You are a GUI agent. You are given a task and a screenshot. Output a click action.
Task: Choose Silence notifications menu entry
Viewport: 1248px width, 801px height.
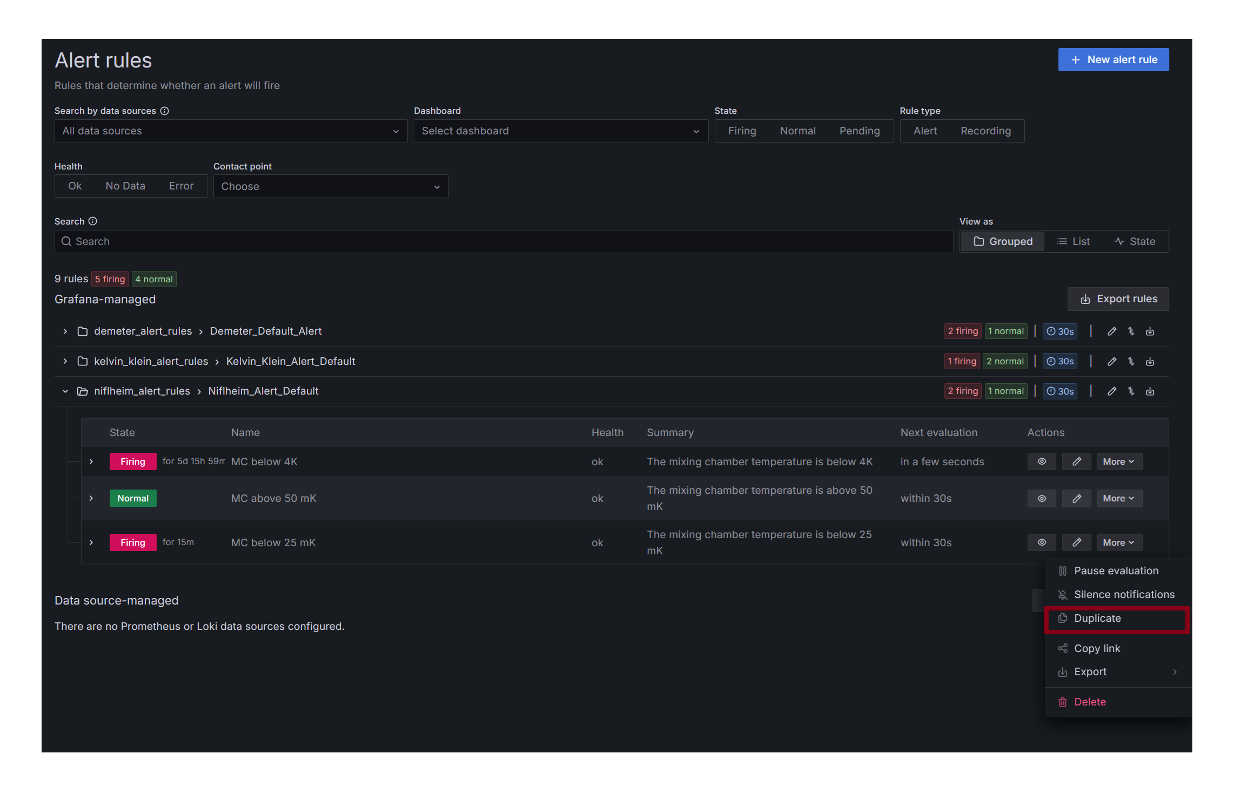1124,595
